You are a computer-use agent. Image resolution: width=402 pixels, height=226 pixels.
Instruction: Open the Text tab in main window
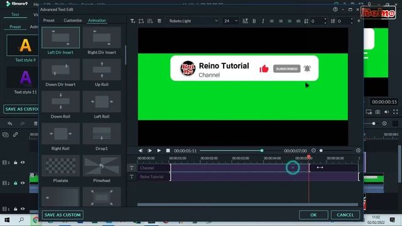[15, 14]
